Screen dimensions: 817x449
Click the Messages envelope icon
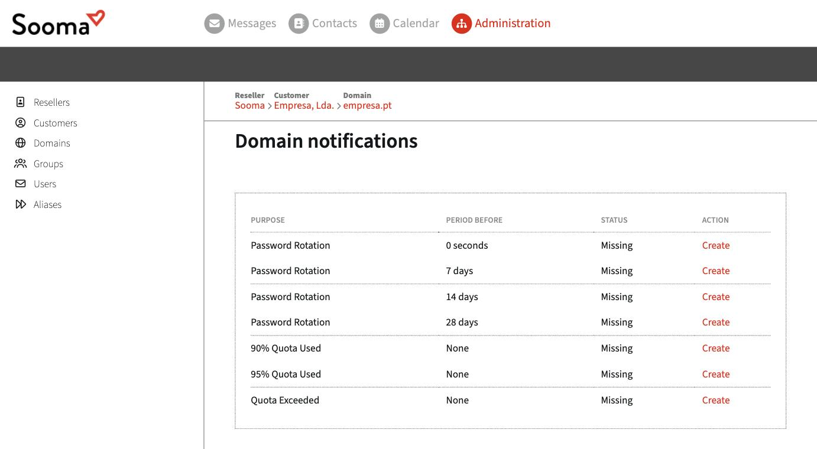click(x=214, y=24)
